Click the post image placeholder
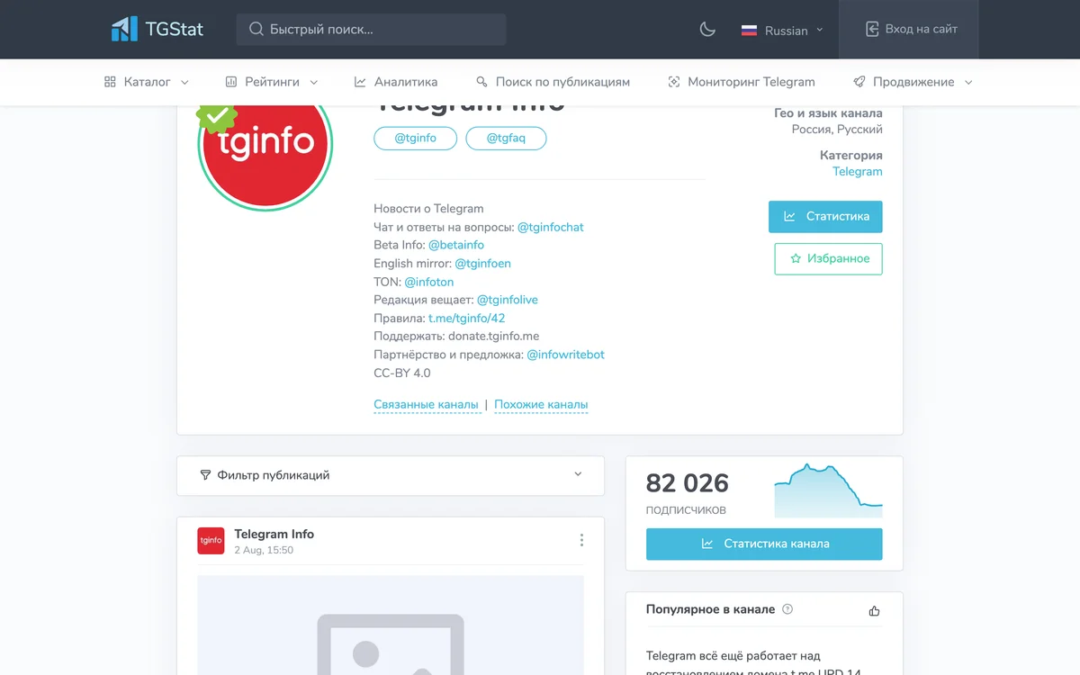 [391, 625]
